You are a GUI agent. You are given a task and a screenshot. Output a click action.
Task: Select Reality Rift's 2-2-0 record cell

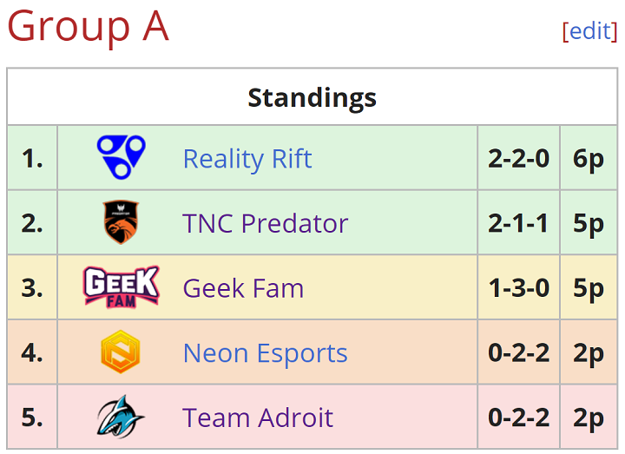[518, 158]
